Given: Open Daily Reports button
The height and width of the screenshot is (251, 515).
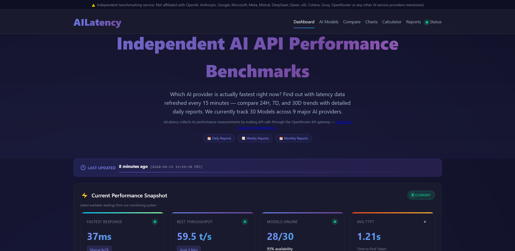Looking at the screenshot, I should pos(219,138).
